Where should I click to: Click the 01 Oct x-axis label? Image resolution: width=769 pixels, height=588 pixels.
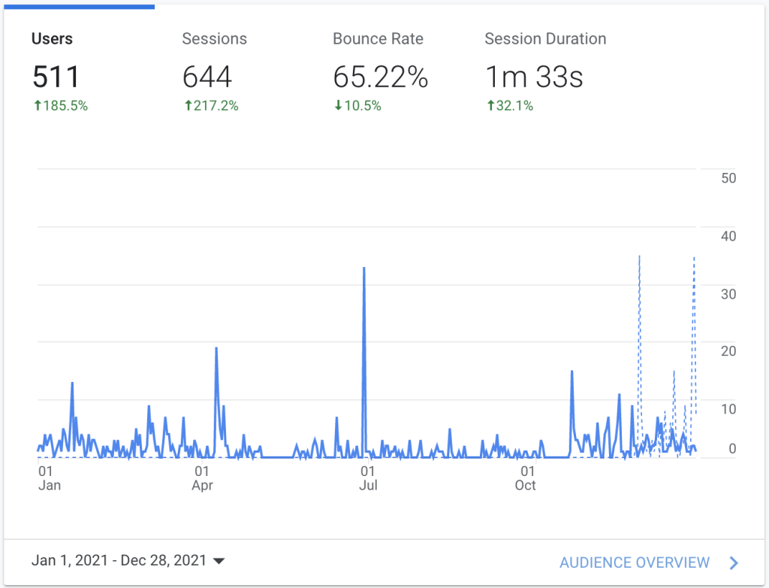[525, 478]
